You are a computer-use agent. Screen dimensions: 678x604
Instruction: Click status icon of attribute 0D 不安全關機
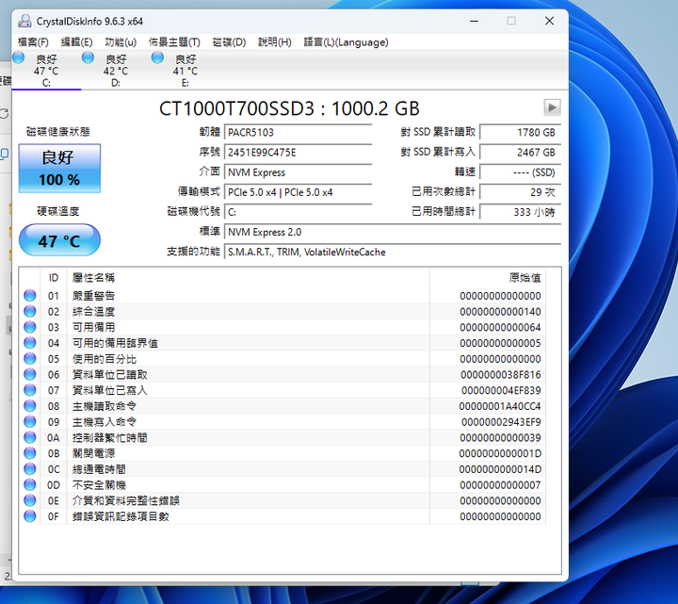30,484
